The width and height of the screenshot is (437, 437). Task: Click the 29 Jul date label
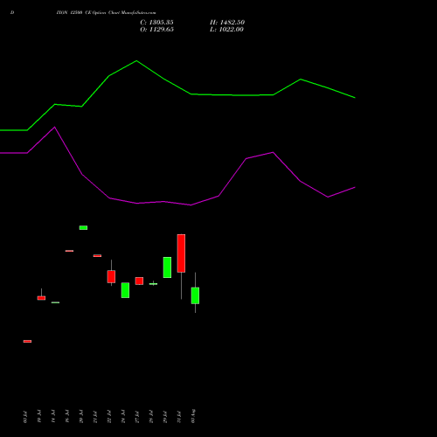tap(165, 417)
